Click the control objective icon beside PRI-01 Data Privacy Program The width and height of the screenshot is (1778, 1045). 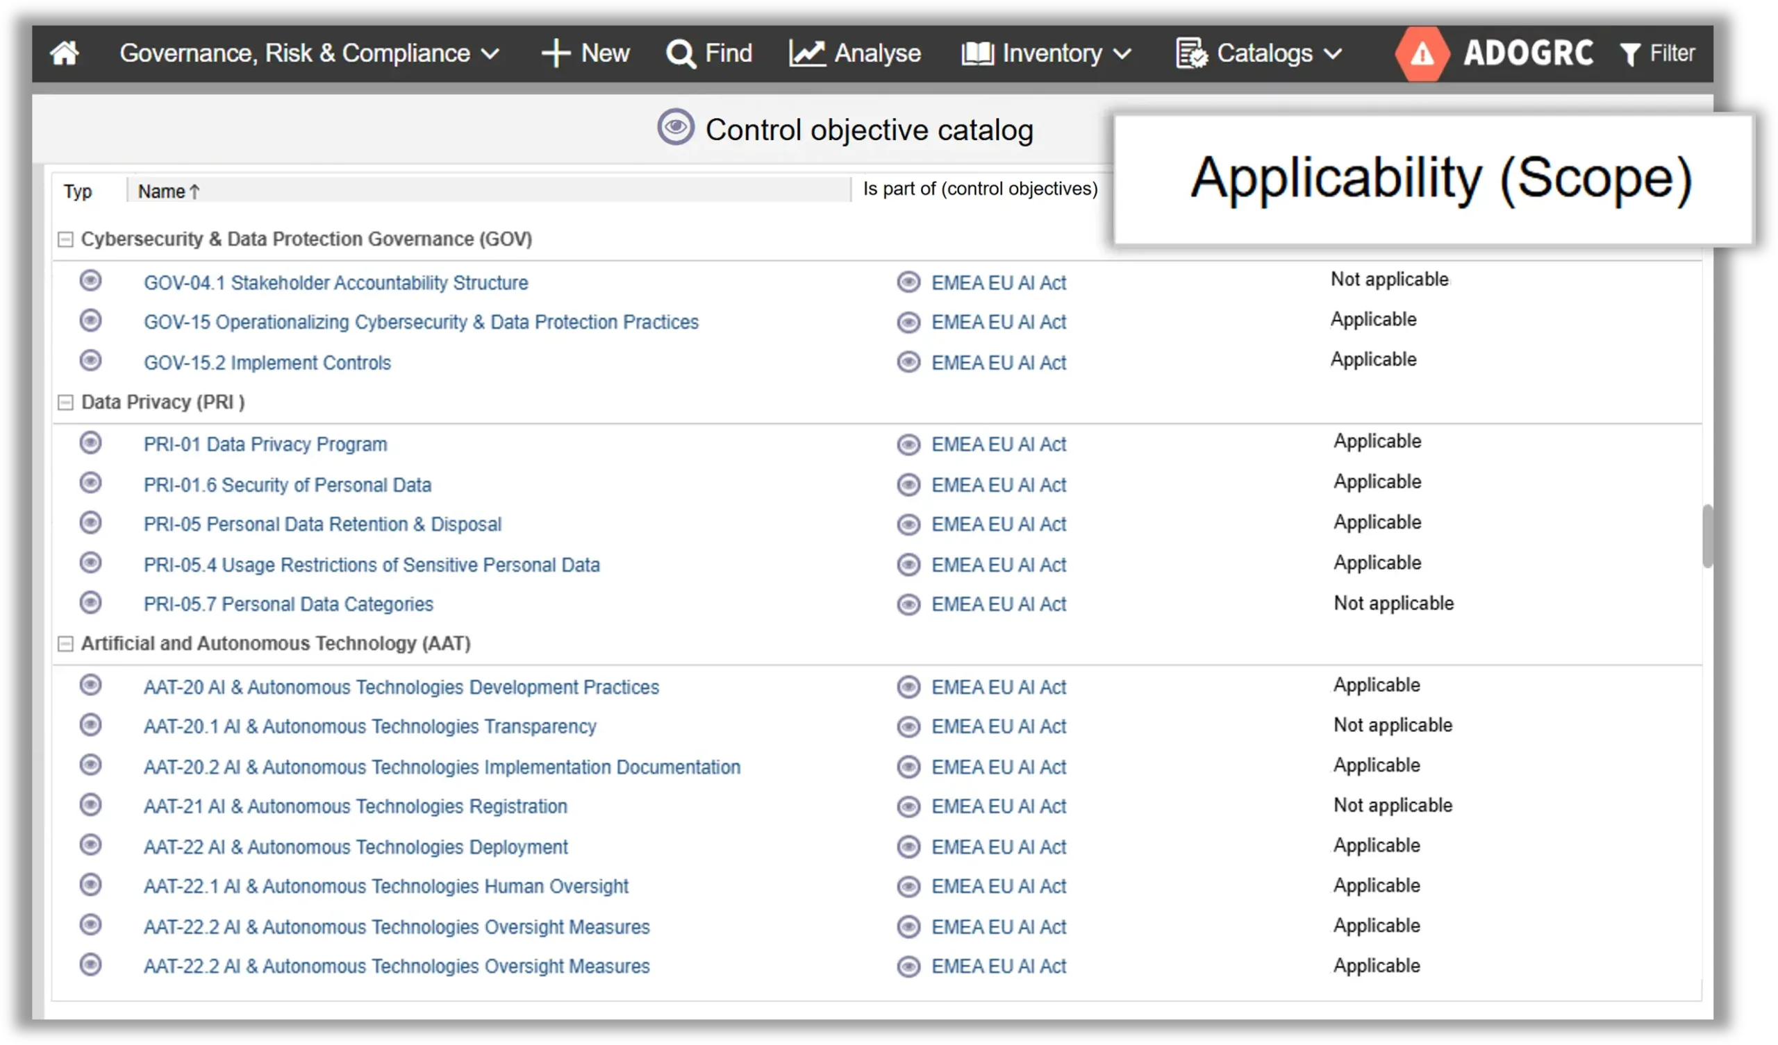pyautogui.click(x=90, y=443)
